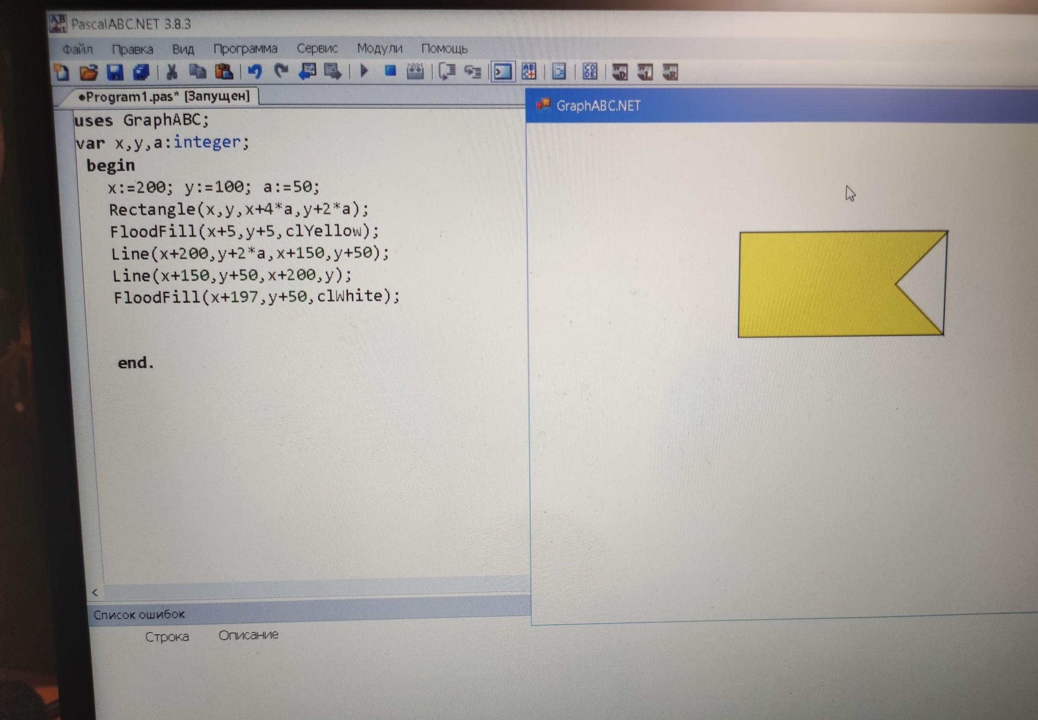Click the CODE format toolbar icon

click(x=590, y=71)
